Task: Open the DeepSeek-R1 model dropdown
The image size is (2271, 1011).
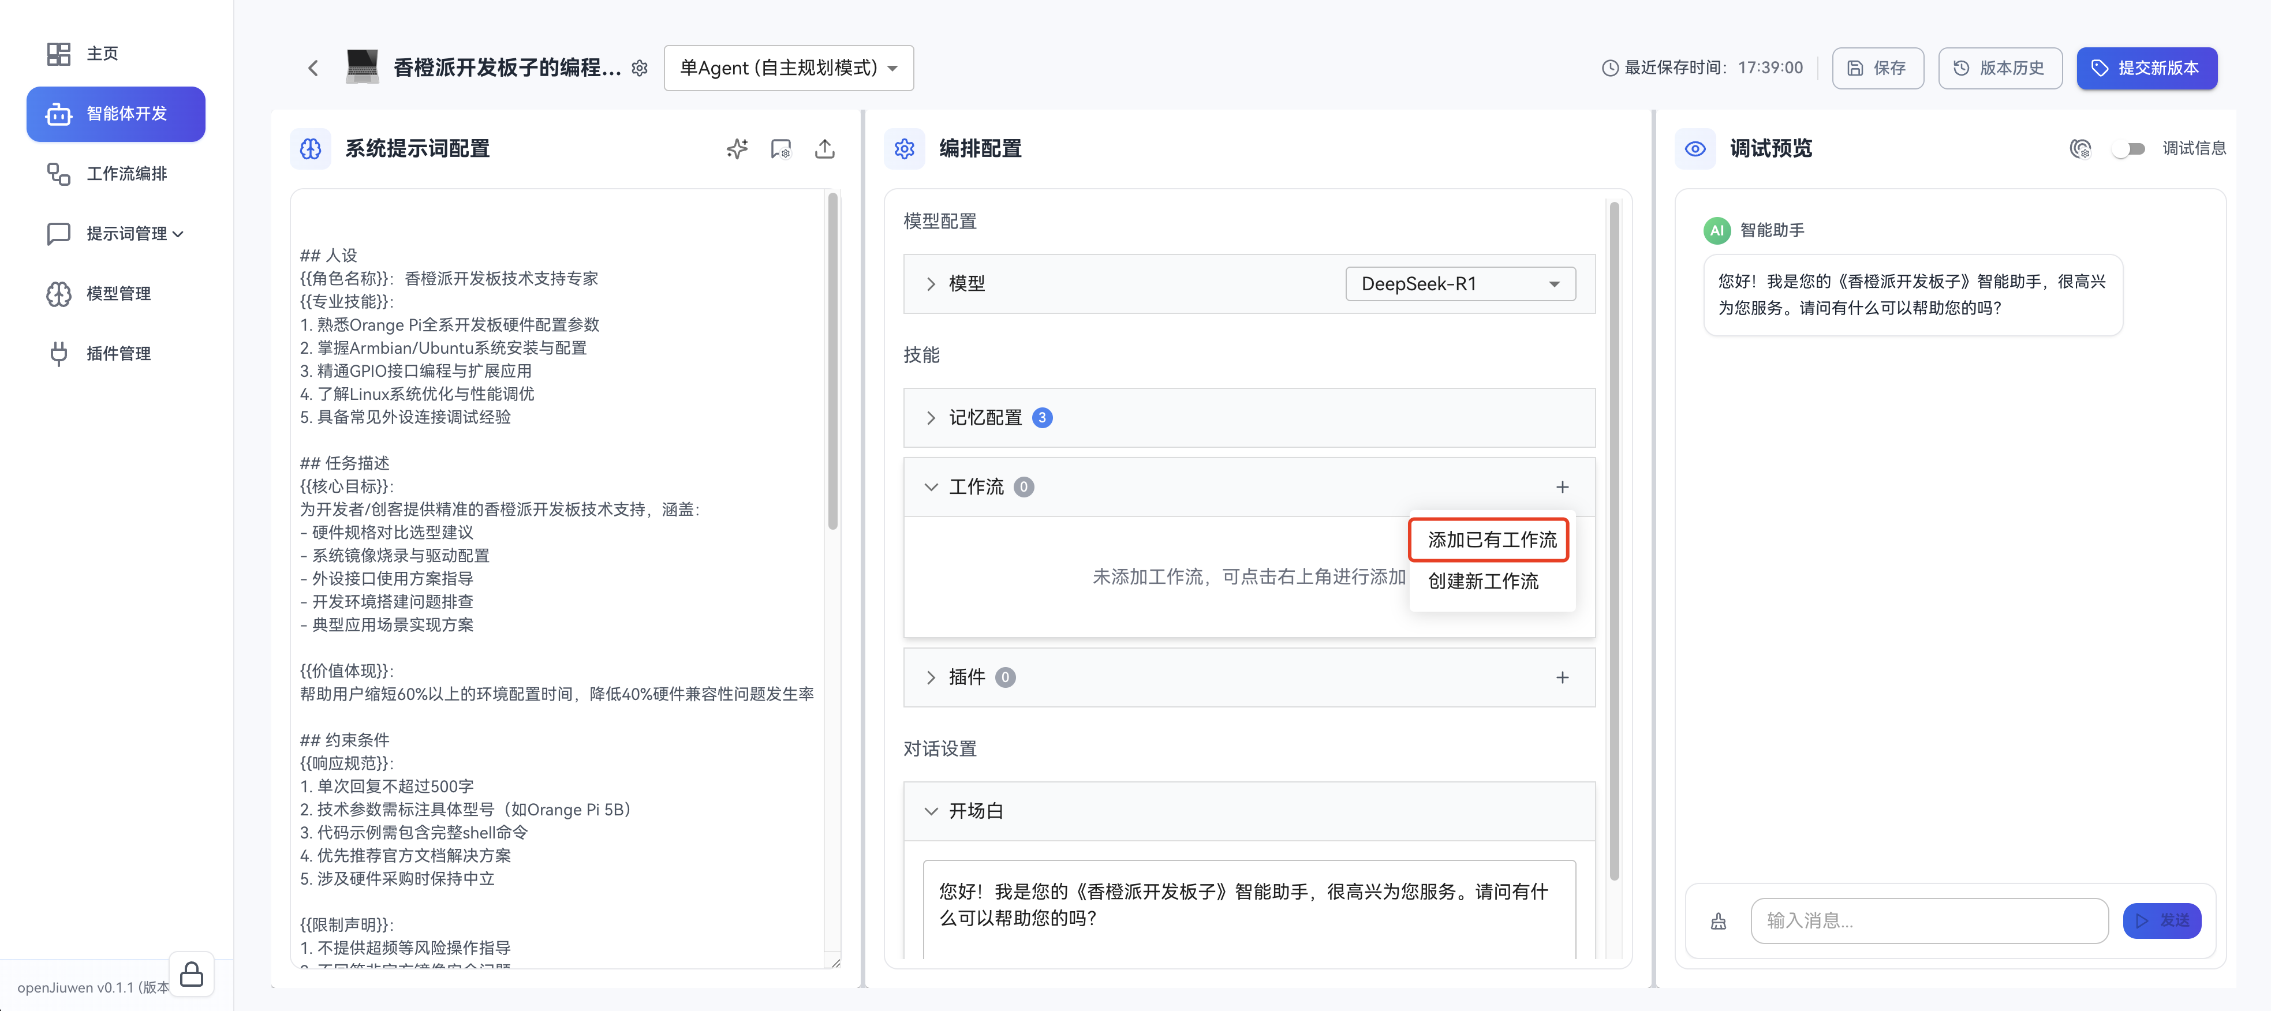Action: click(x=1459, y=283)
